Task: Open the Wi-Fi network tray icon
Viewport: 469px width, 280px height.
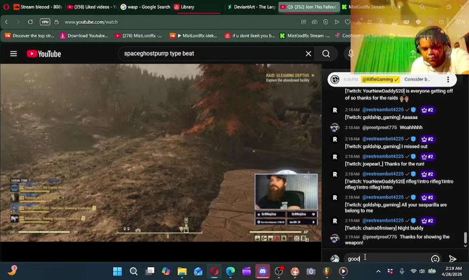Action: click(414, 271)
